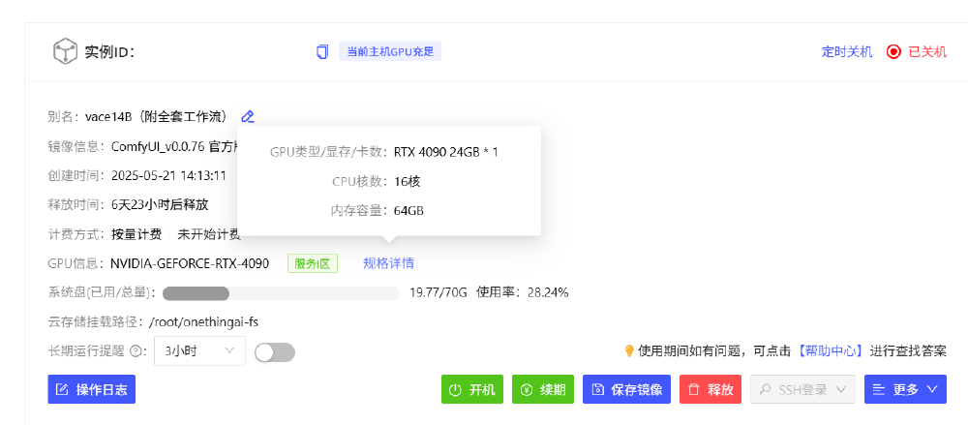Click the red 已关机 status icon
The height and width of the screenshot is (425, 968).
pos(893,52)
